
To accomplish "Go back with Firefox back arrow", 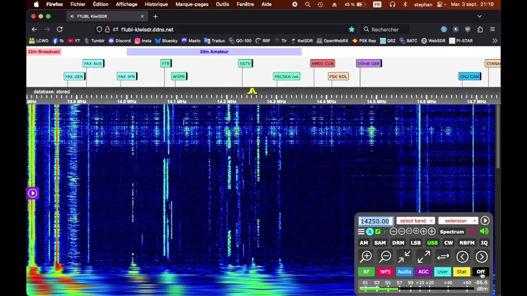I will coord(35,30).
